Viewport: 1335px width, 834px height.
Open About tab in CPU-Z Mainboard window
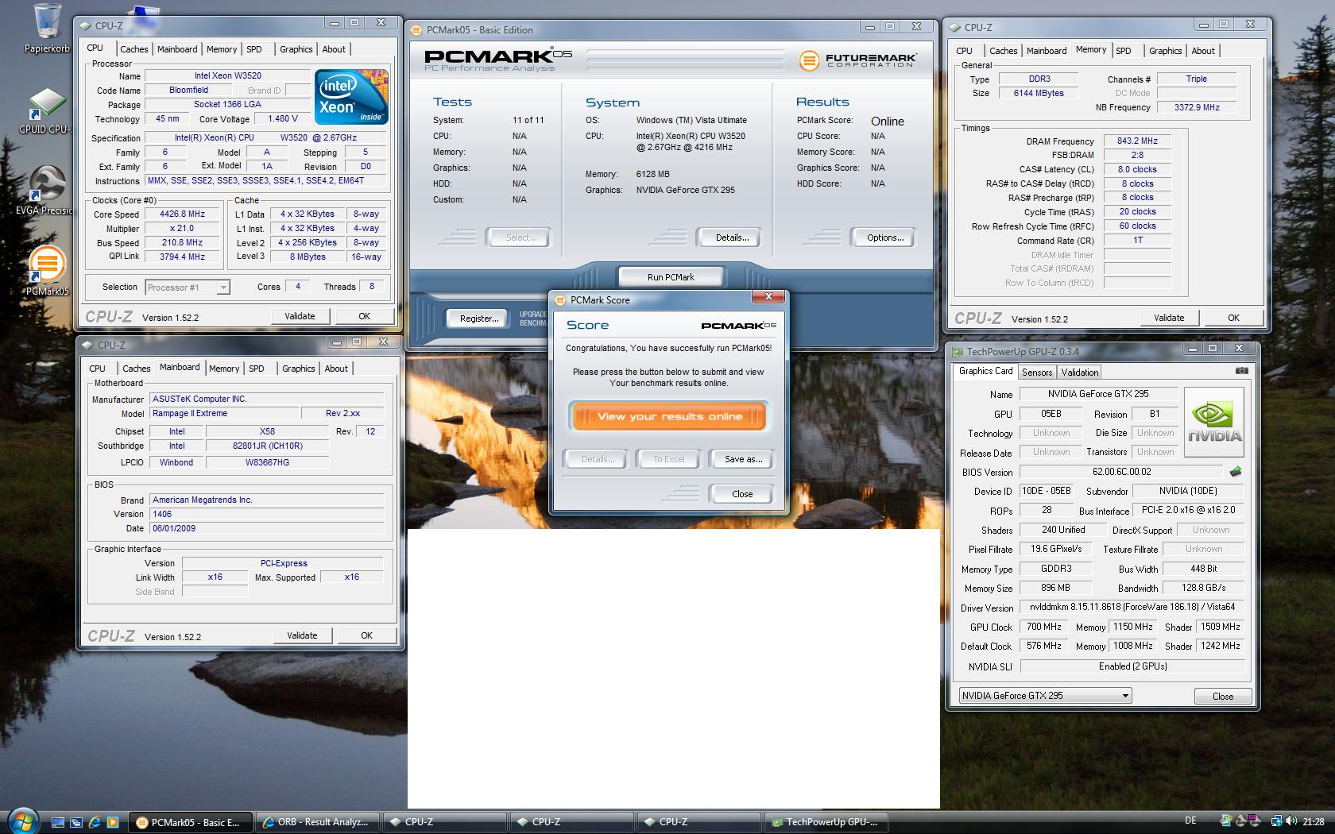point(335,369)
